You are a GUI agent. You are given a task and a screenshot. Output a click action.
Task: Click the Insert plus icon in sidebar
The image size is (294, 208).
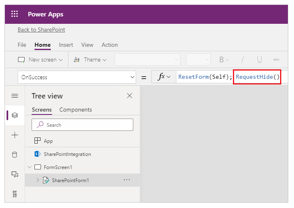[x=15, y=135]
